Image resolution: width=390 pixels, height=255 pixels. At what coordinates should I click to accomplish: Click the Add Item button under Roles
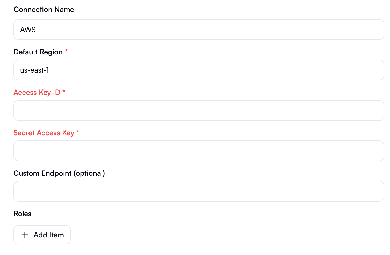42,235
